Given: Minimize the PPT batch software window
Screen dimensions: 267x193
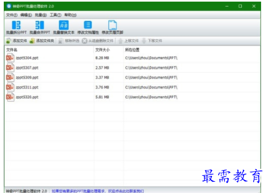Looking at the screenshot, I should [227, 6].
